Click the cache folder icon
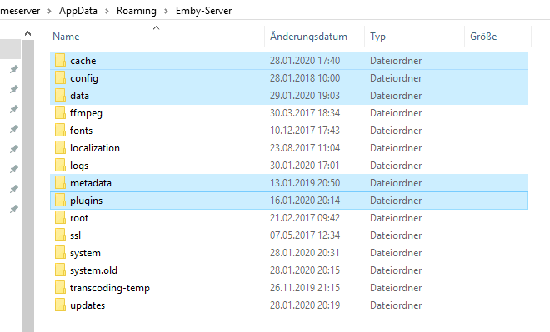This screenshot has width=550, height=332. (60, 60)
